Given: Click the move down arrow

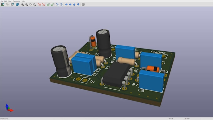Looking at the screenshot, I should point(78,4).
